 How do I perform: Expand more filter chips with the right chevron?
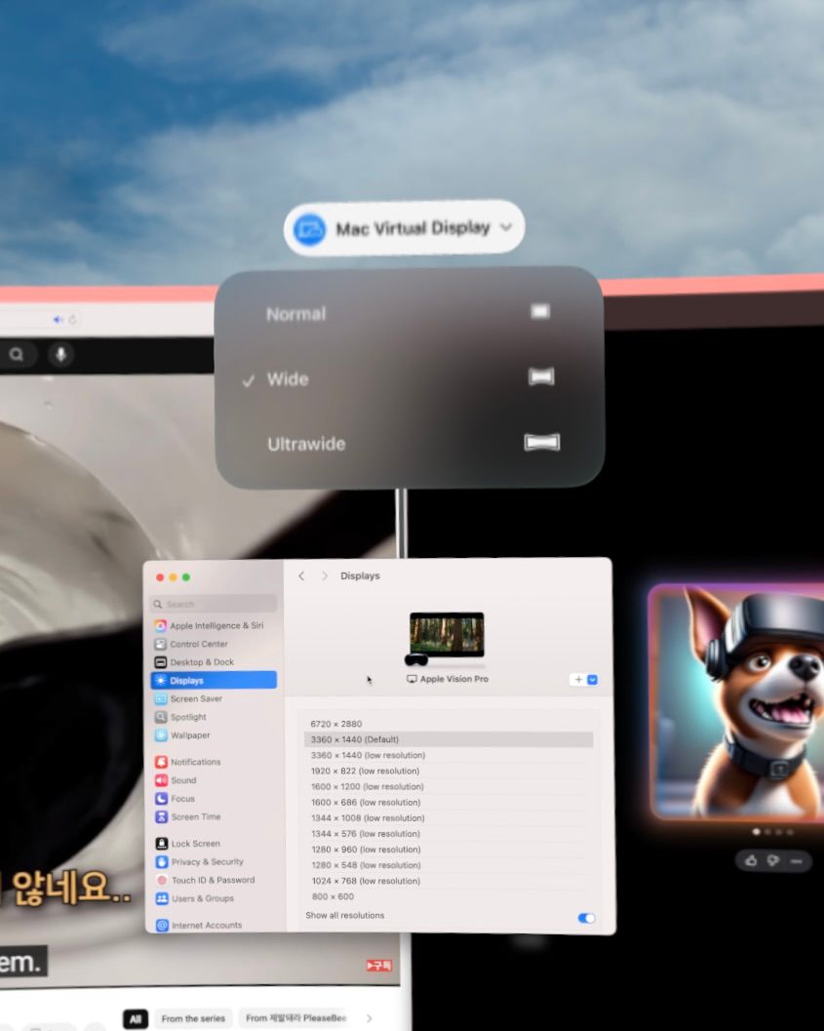(x=369, y=1018)
